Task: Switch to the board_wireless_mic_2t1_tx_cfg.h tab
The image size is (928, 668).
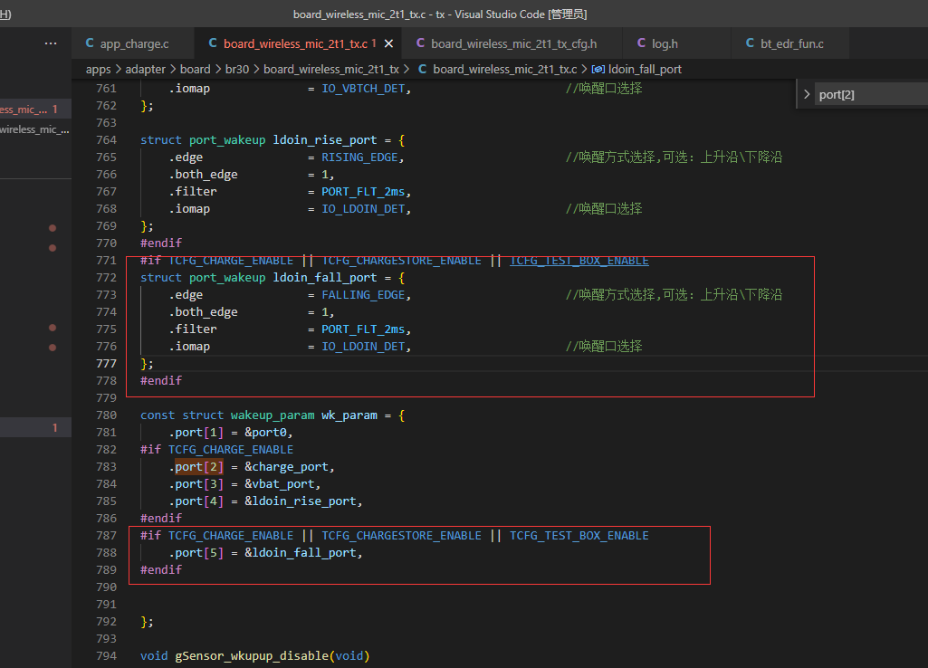Action: click(x=513, y=43)
